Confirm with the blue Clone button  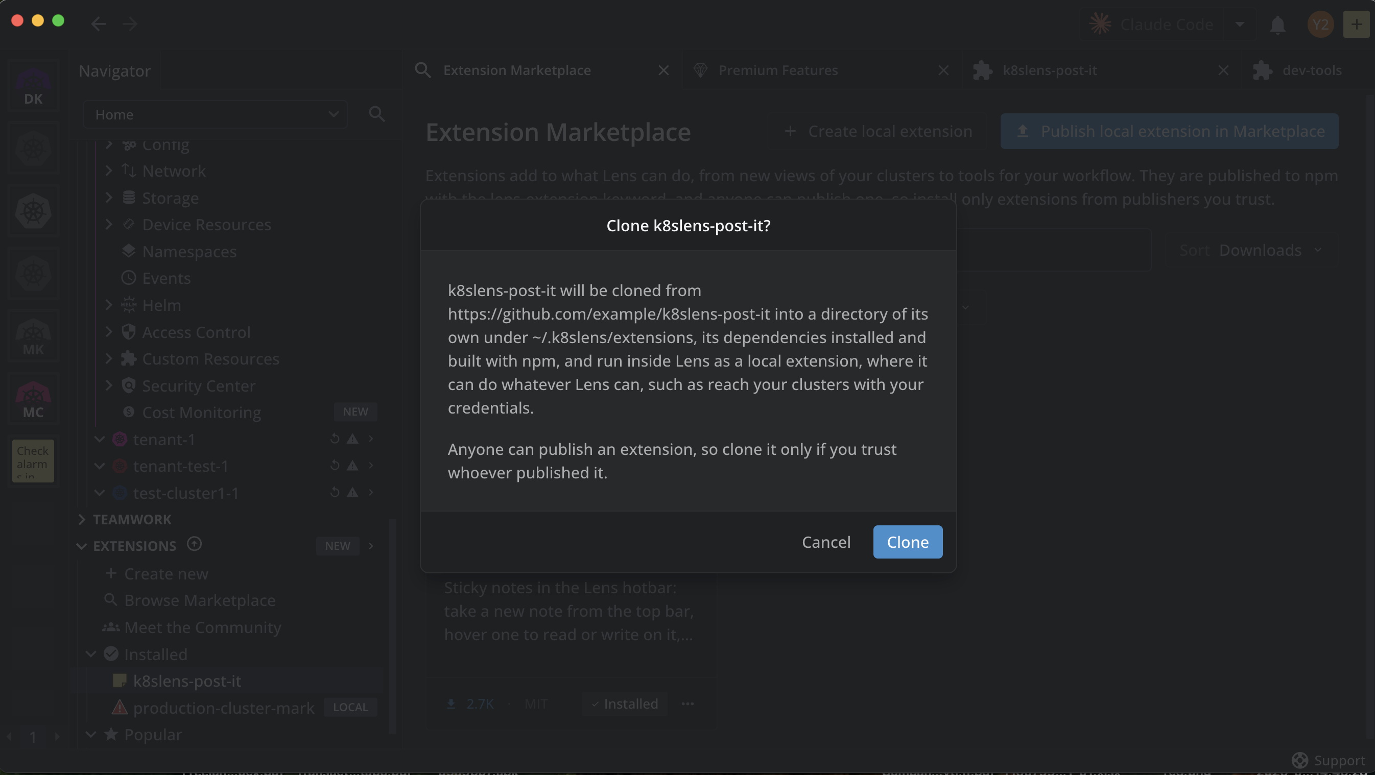click(x=908, y=542)
